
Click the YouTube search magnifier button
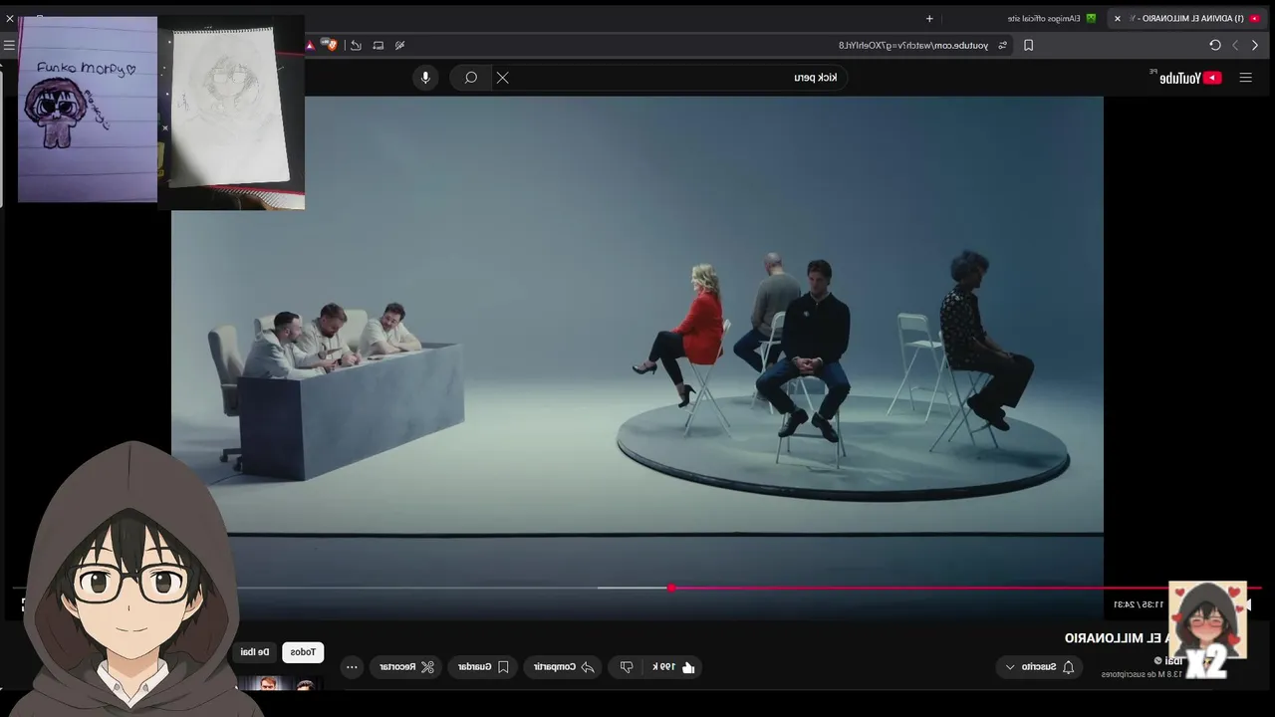pos(471,78)
